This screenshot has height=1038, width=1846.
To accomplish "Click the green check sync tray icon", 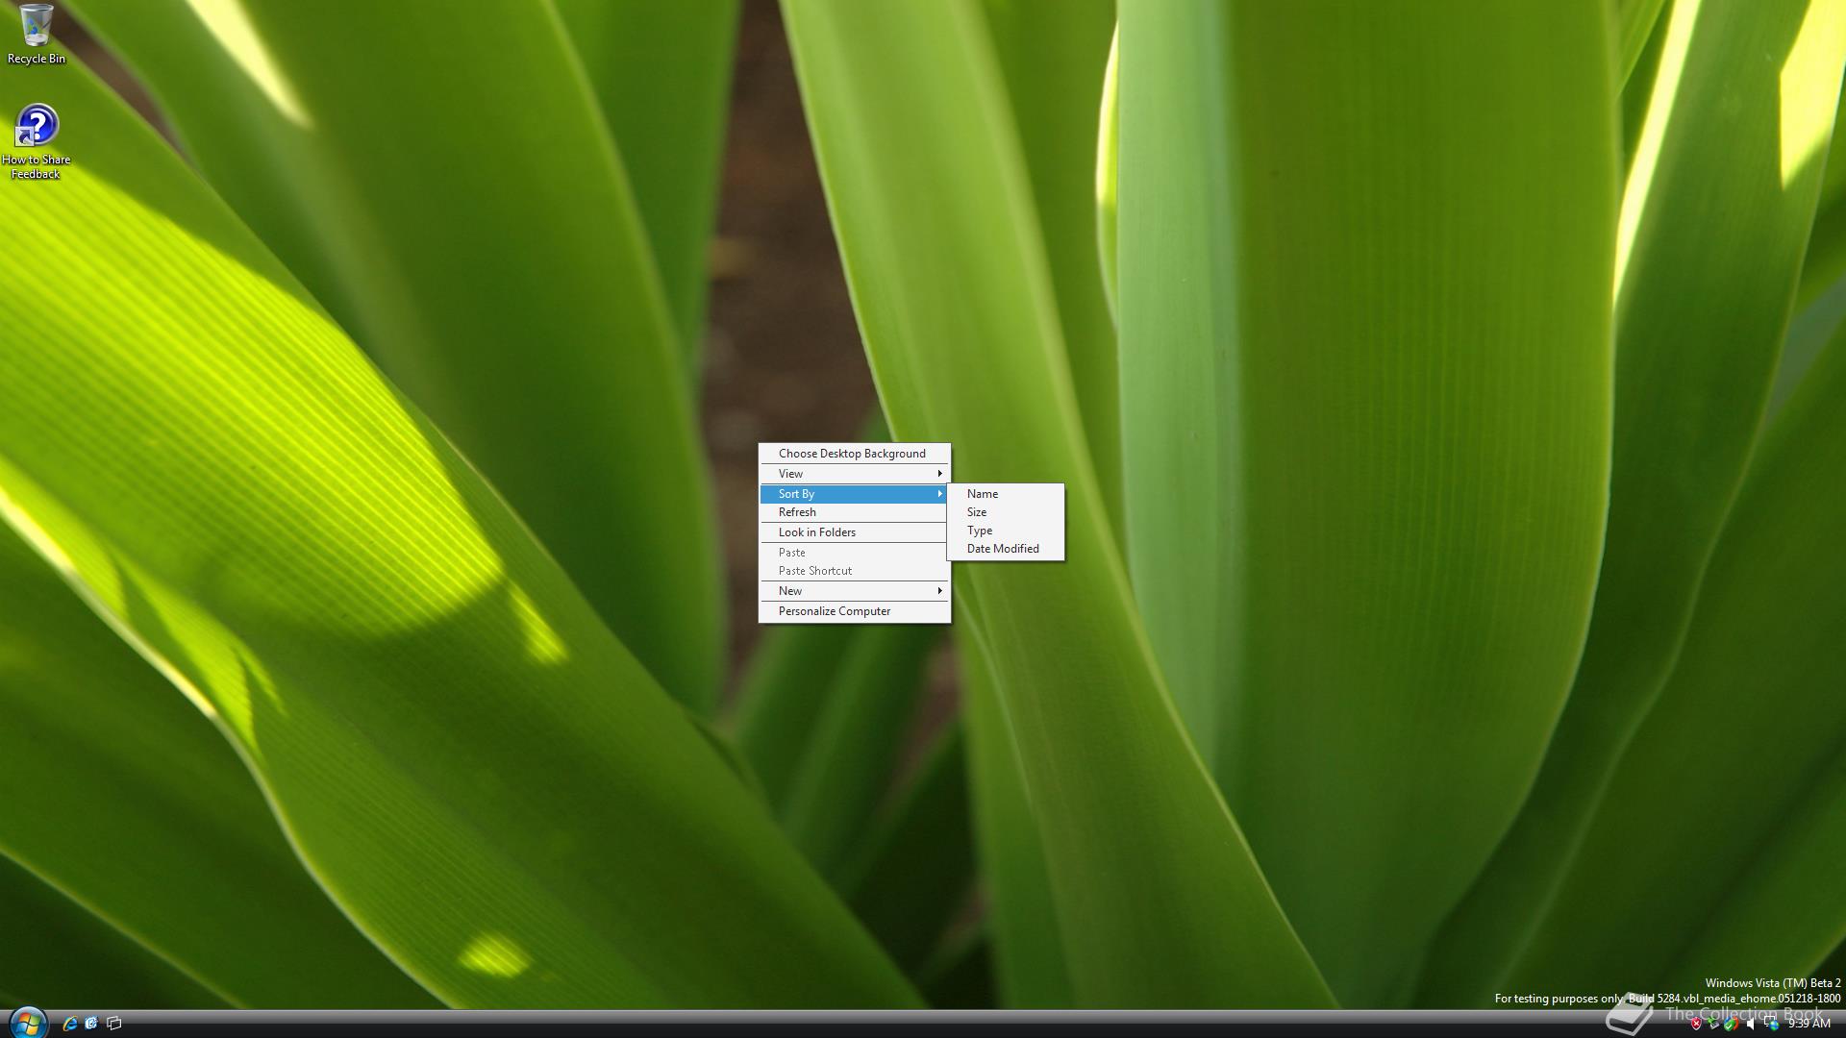I will (x=1731, y=1025).
